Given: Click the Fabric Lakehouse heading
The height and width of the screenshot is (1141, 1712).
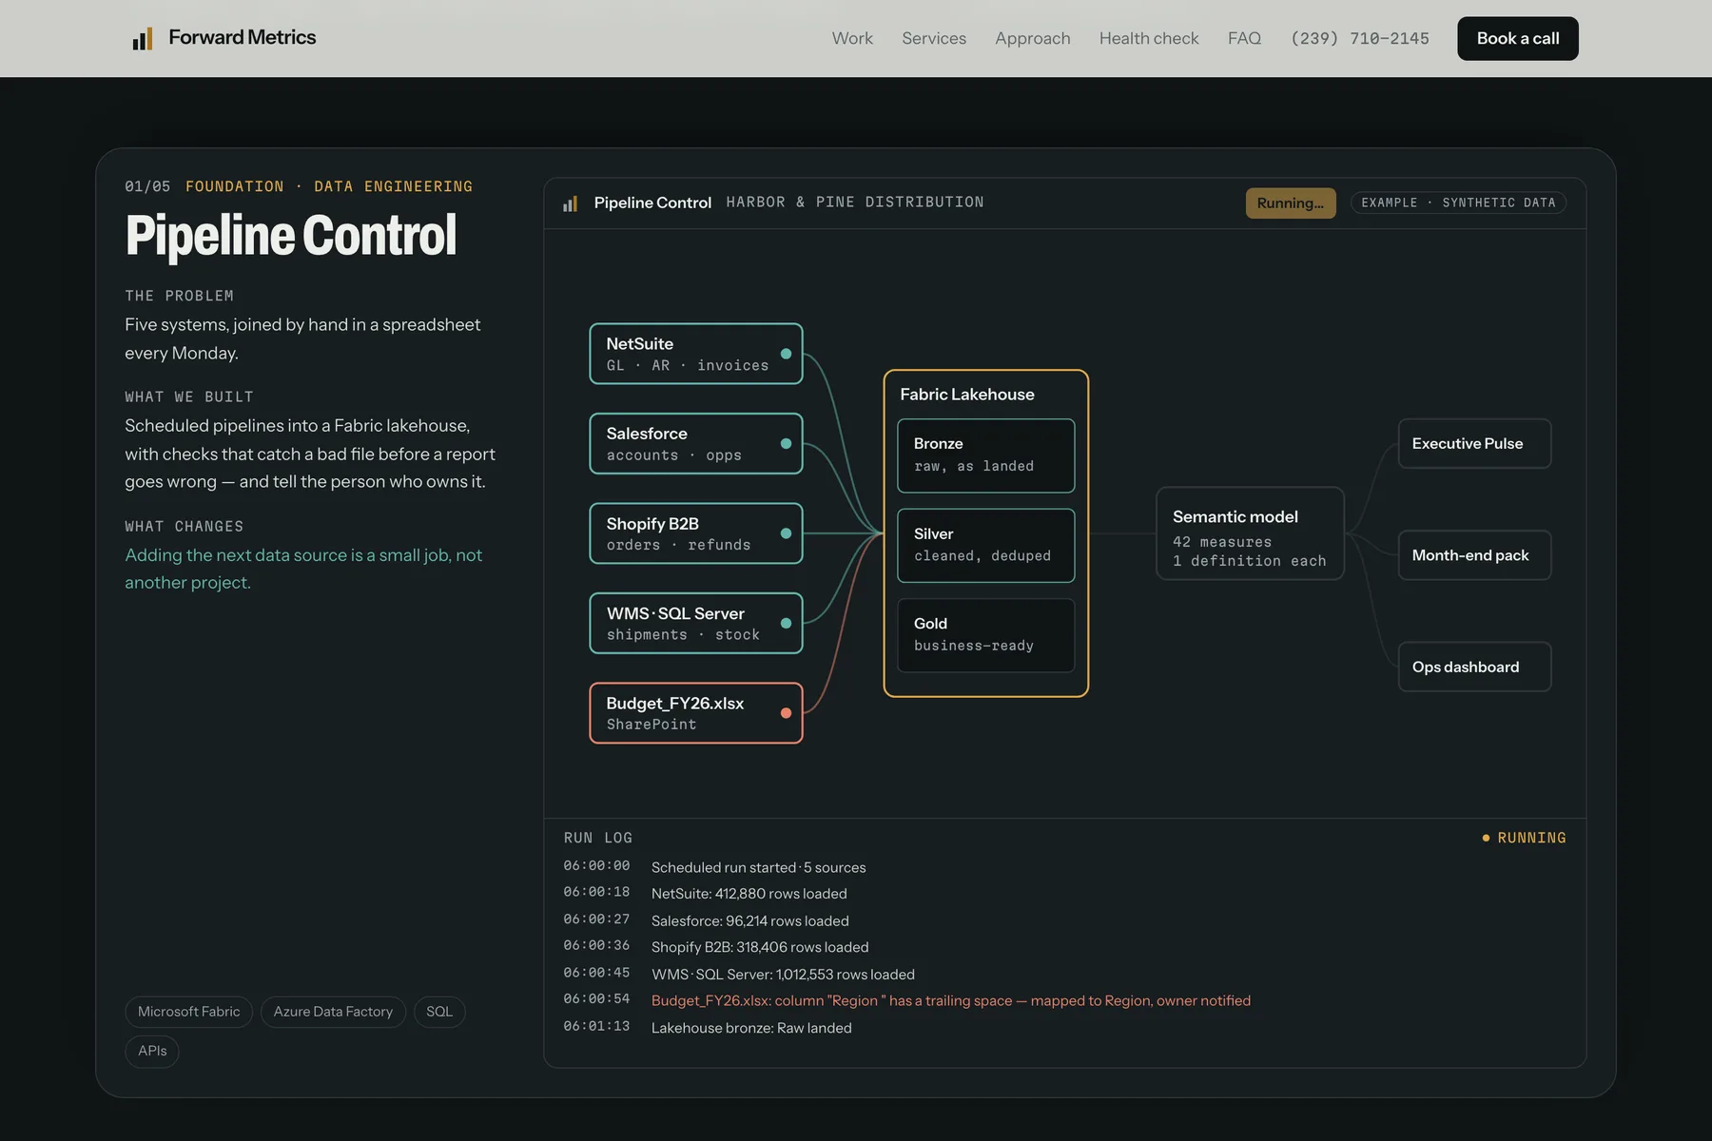Looking at the screenshot, I should (967, 395).
